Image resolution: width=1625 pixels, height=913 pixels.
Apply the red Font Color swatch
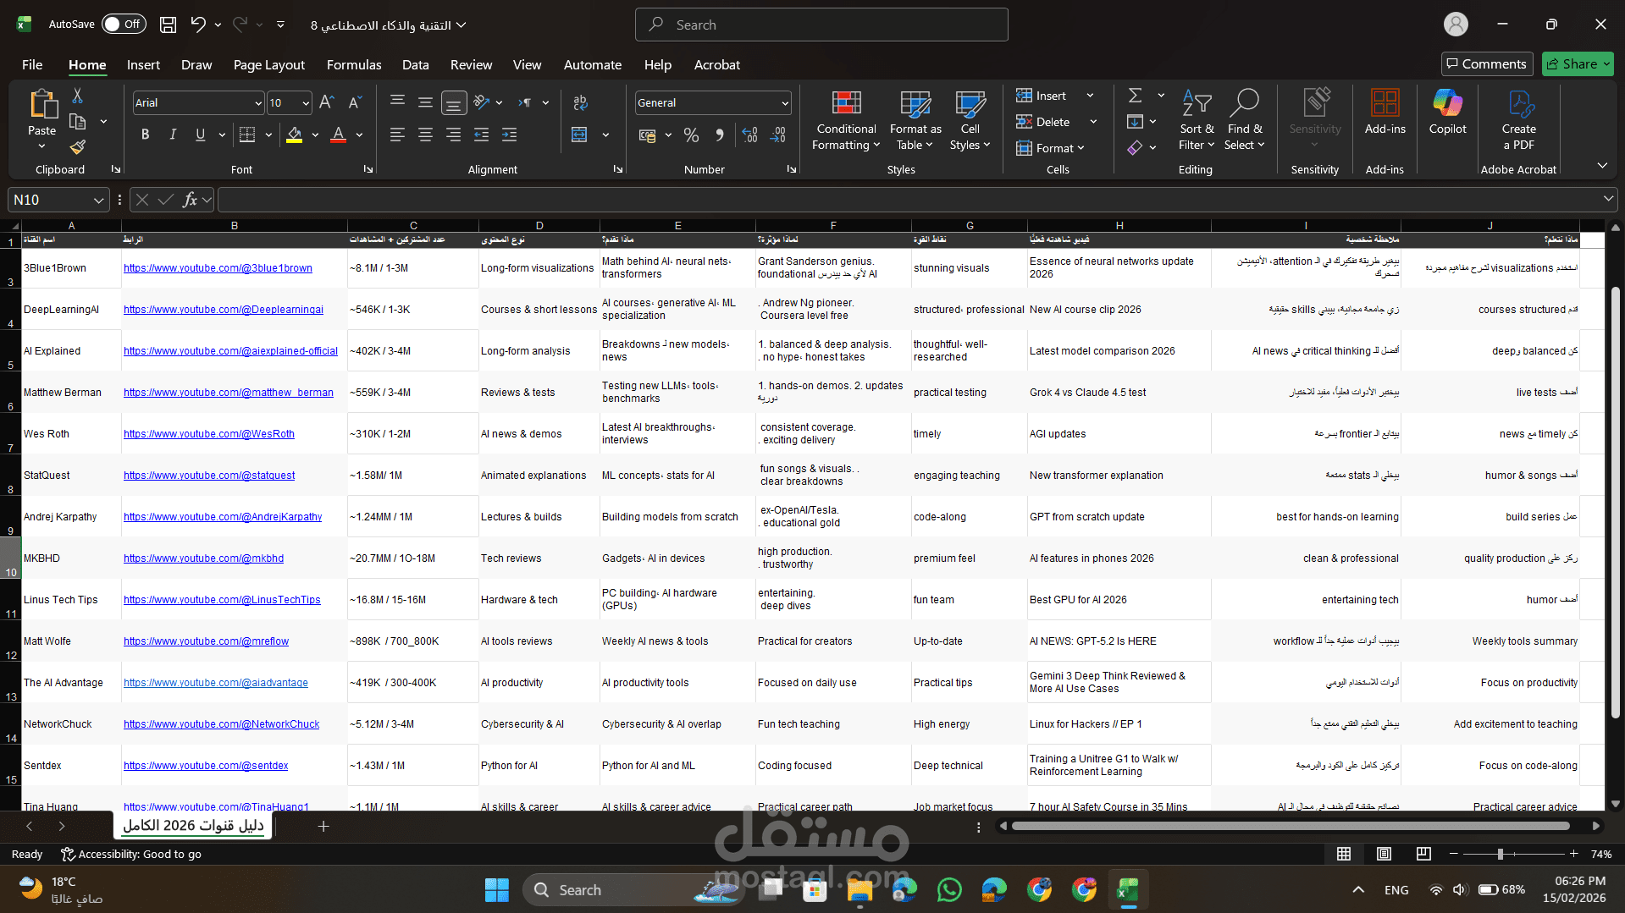(x=338, y=135)
